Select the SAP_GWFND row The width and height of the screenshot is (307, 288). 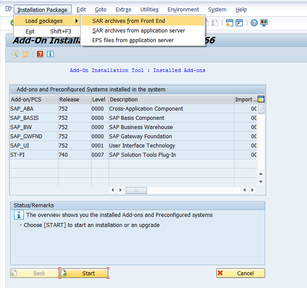[x=133, y=136]
